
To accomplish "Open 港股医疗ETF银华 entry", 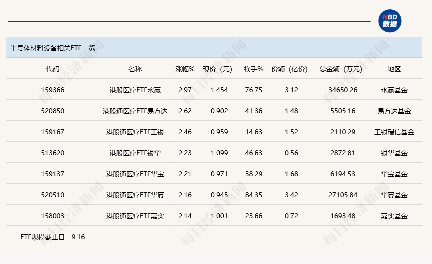I will 135,153.
